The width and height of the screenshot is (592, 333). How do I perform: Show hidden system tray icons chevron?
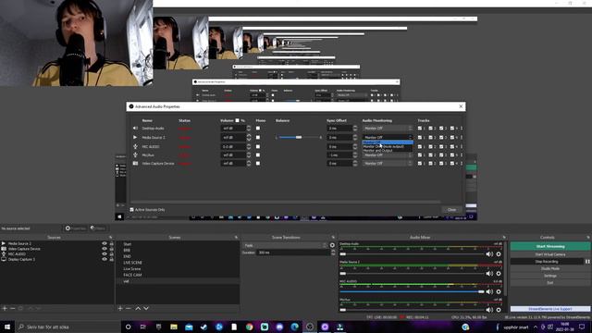pyautogui.click(x=536, y=327)
